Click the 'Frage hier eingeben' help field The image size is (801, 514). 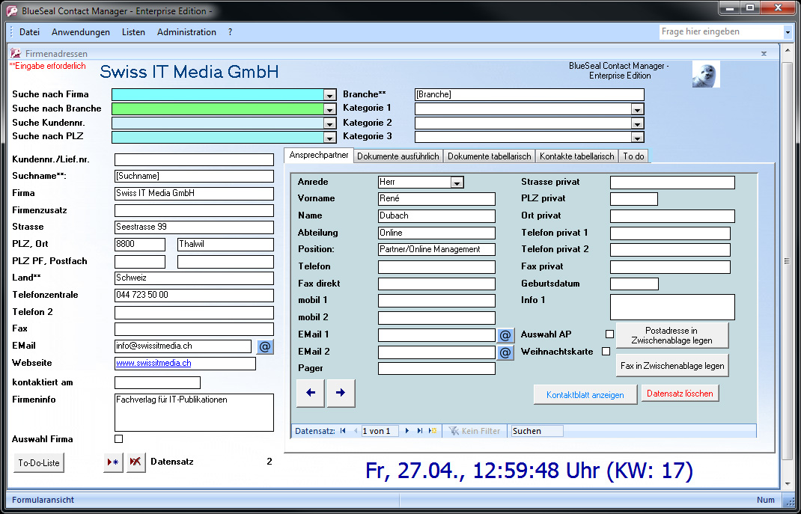pyautogui.click(x=722, y=32)
